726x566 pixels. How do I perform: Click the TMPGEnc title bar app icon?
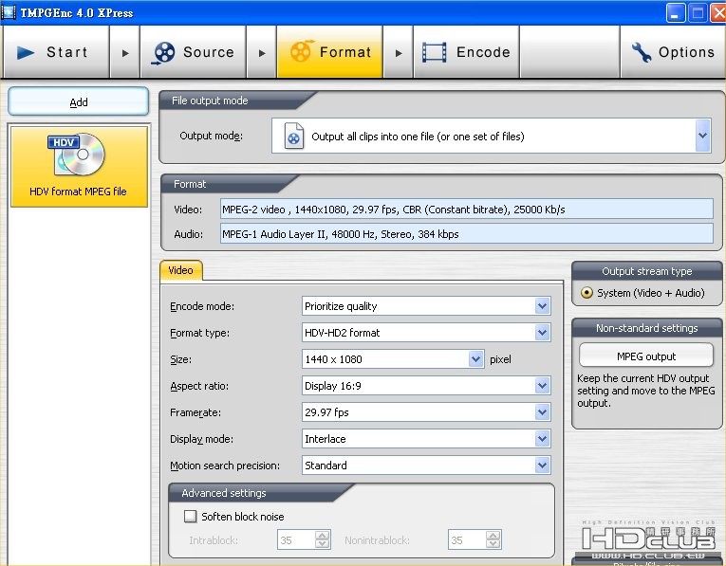9,12
